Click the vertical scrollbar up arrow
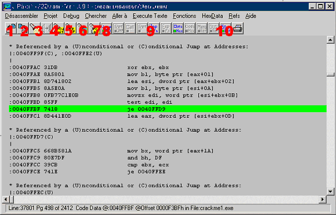The height and width of the screenshot is (215, 336). [x=330, y=40]
